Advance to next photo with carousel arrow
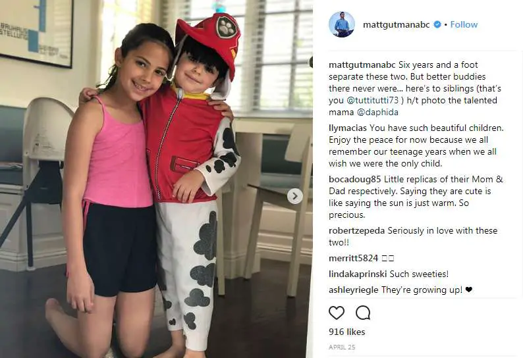The image size is (523, 358). pyautogui.click(x=295, y=196)
